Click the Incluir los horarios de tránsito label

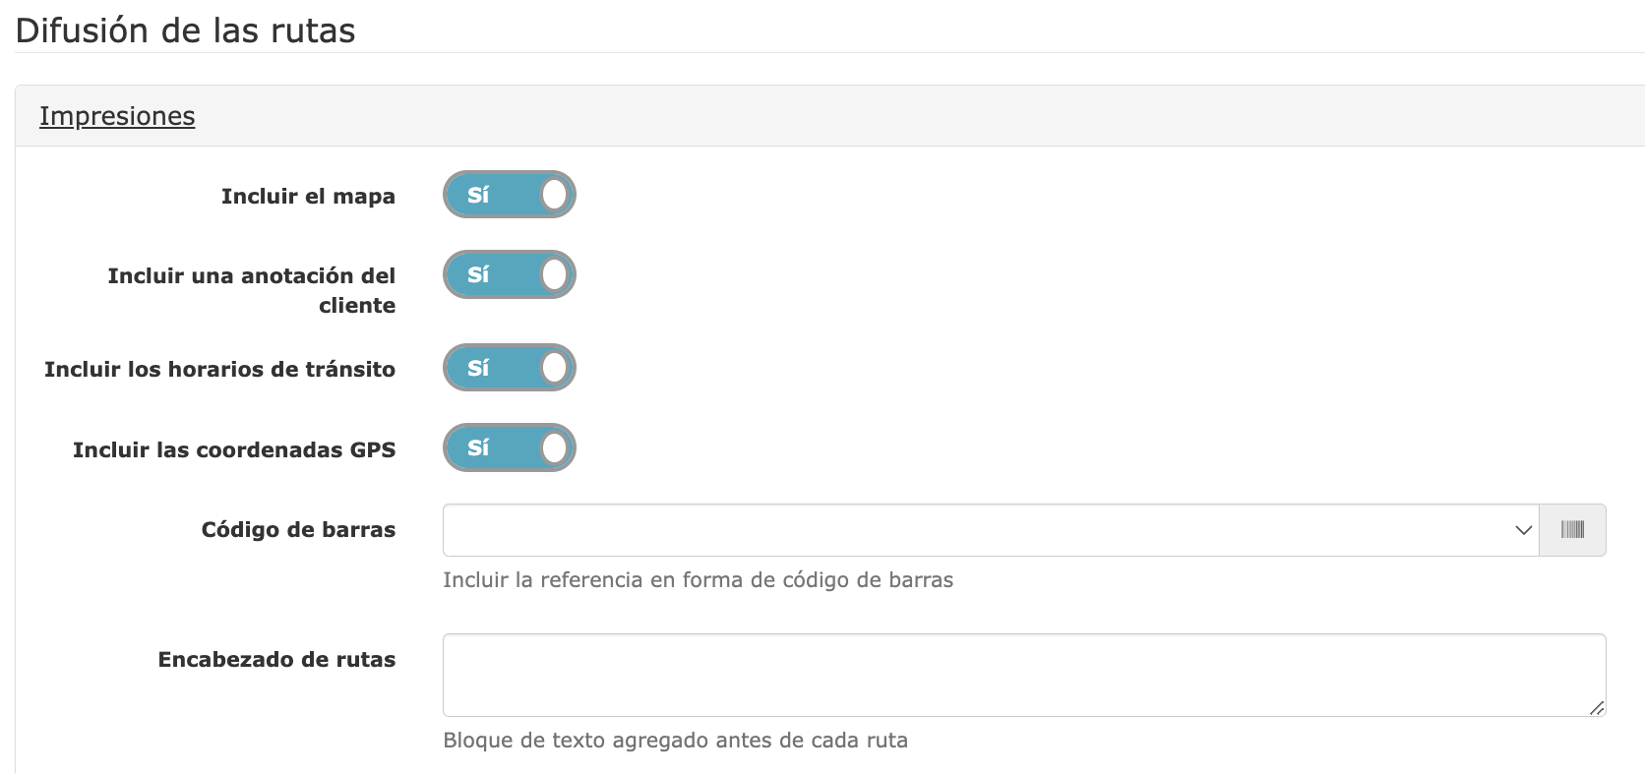(x=219, y=369)
